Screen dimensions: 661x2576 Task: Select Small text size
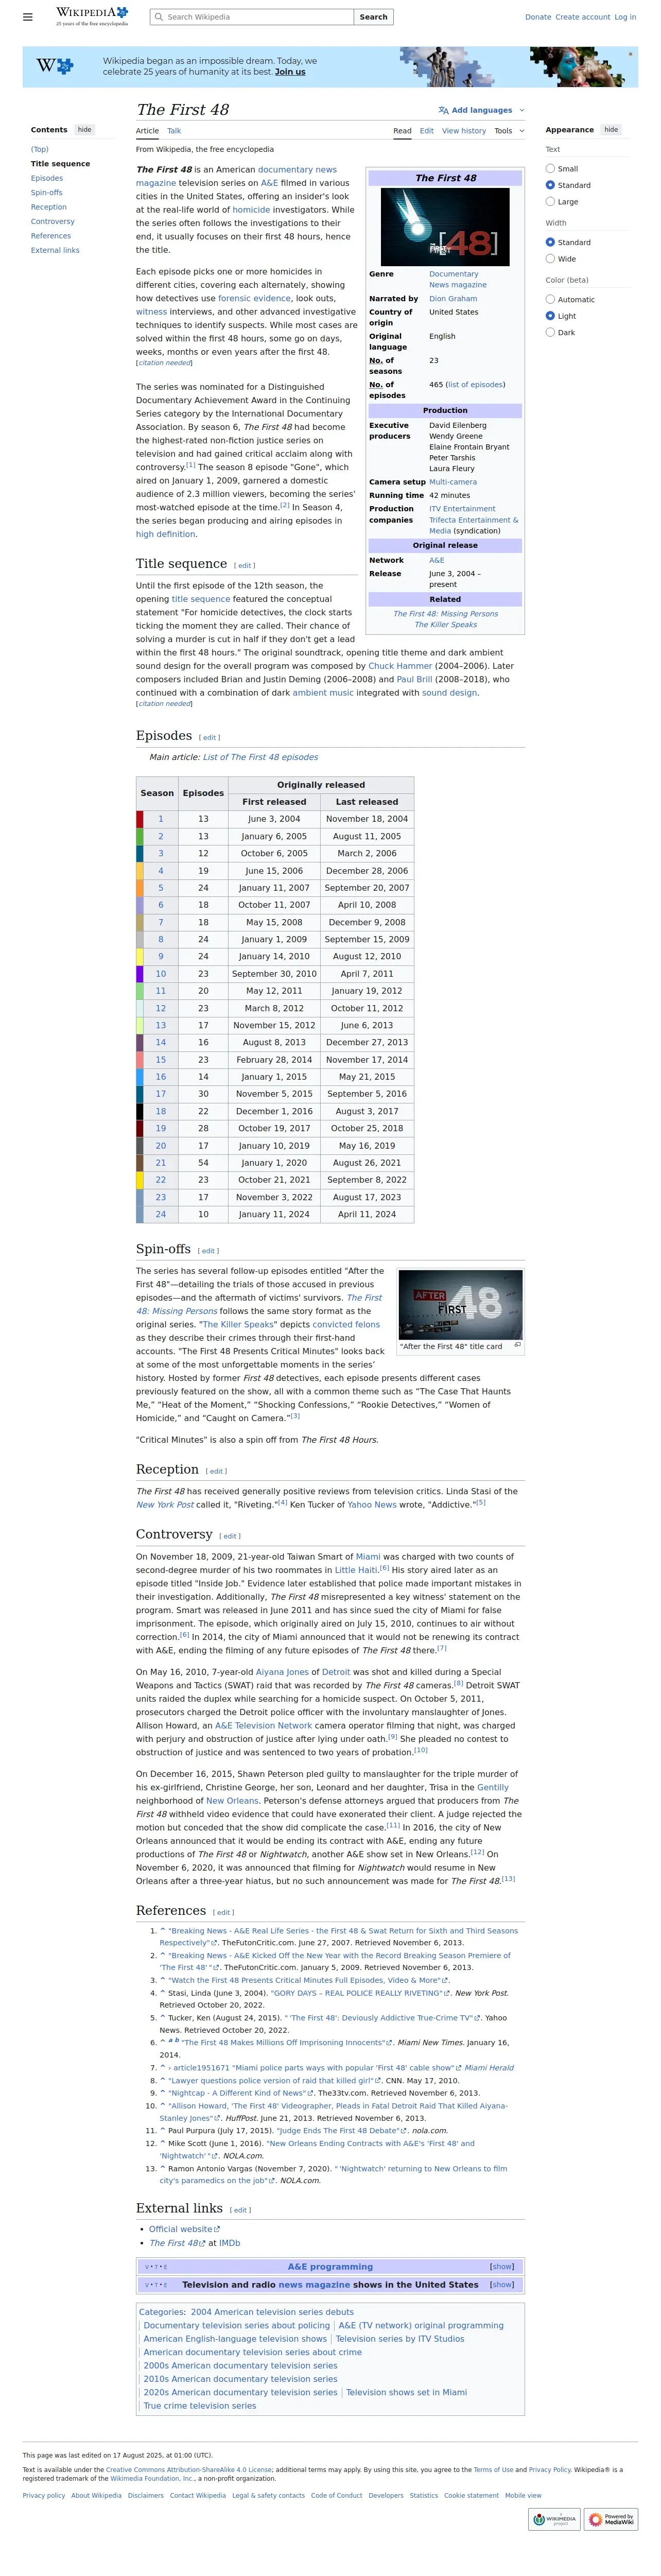(x=550, y=169)
